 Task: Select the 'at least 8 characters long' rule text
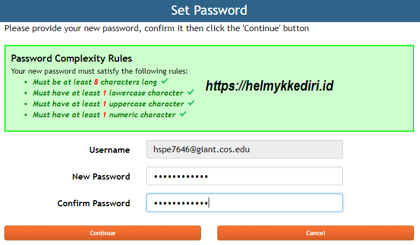tap(94, 82)
